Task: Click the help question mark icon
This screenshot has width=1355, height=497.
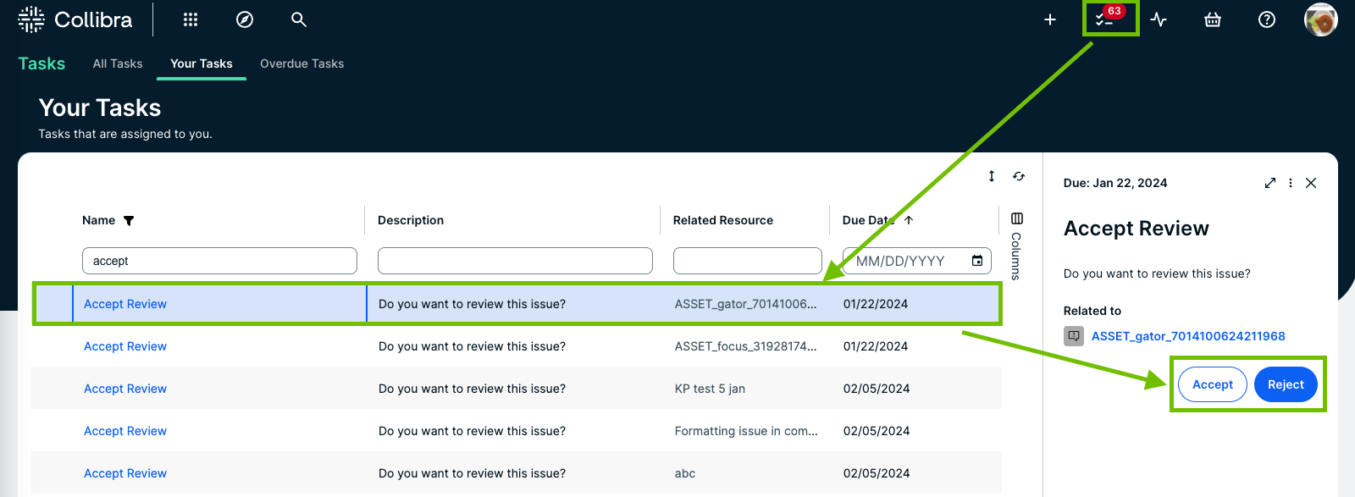Action: 1267,19
